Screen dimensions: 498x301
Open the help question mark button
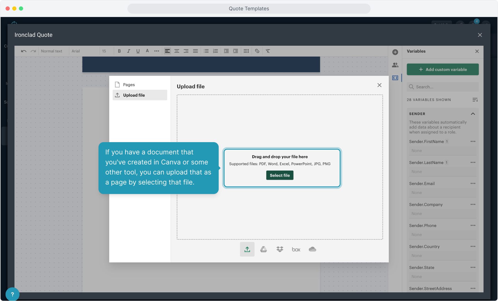click(x=12, y=294)
